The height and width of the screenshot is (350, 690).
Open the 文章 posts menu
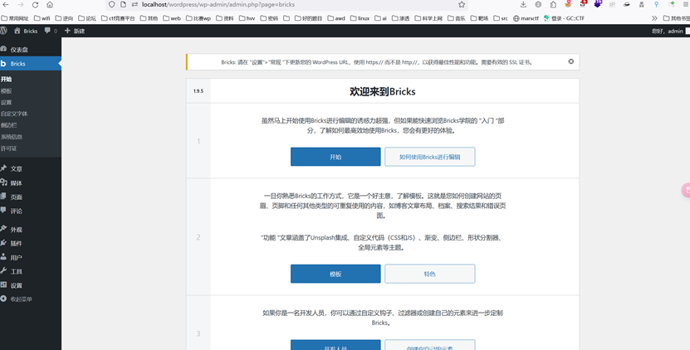[31, 169]
